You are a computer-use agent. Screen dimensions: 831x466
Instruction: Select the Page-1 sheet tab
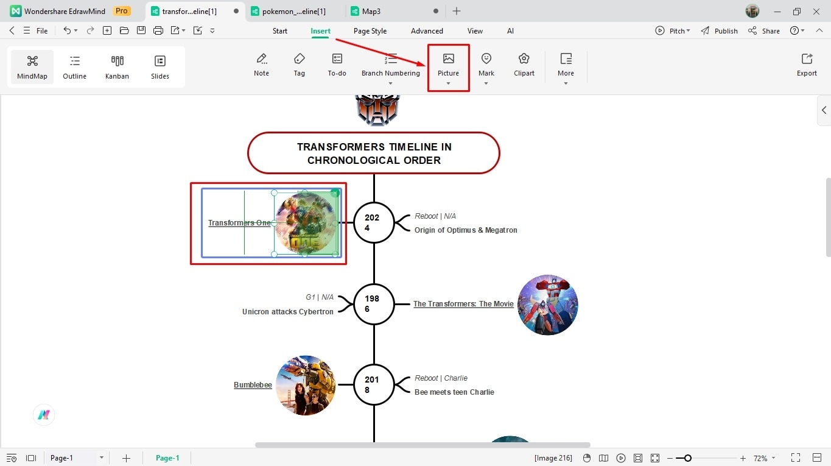click(x=167, y=458)
